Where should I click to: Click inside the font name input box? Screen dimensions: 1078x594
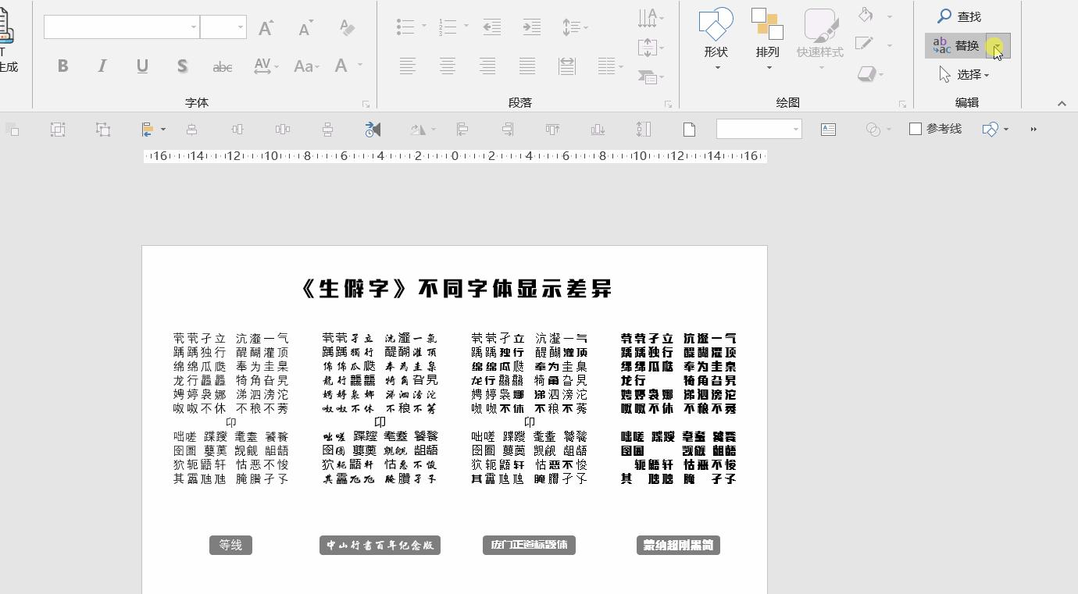coord(117,27)
